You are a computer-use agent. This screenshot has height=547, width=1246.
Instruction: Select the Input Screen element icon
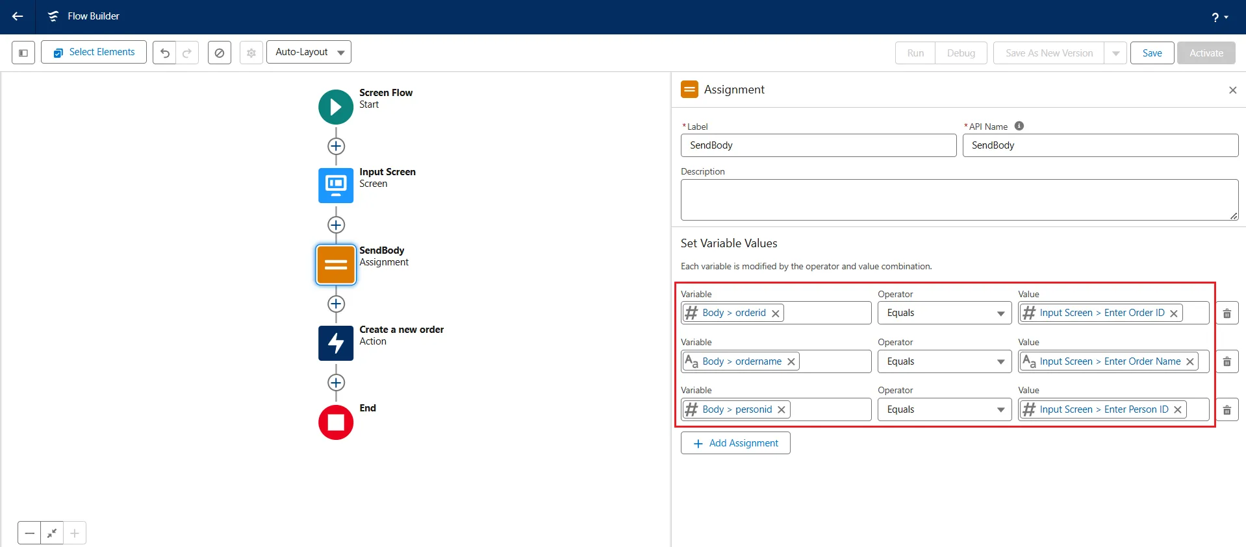[336, 186]
